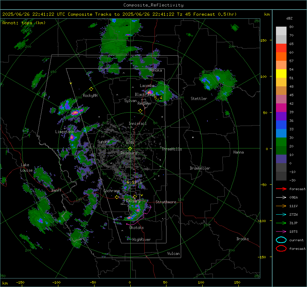Image resolution: width=307 pixels, height=287 pixels.
Task: Click the ThreeHills town label
Action: tap(172, 149)
